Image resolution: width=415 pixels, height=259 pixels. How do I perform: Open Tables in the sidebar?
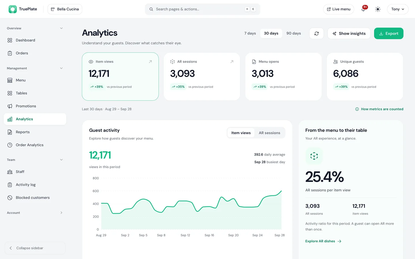(x=35, y=93)
